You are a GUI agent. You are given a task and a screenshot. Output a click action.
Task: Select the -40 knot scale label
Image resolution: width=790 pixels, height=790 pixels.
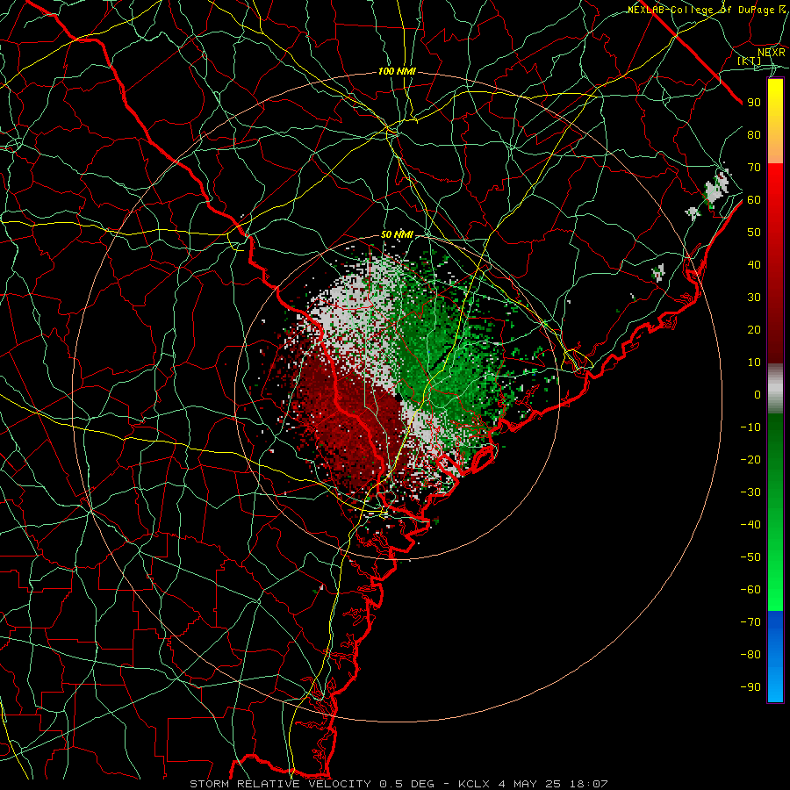[x=750, y=525]
